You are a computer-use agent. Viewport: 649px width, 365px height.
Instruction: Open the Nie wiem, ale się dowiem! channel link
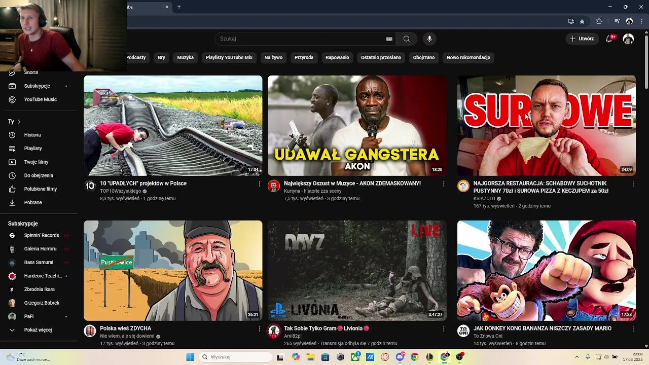tap(127, 336)
